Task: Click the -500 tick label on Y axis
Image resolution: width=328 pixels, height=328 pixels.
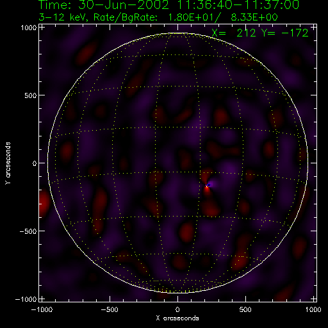Action: [x=28, y=231]
